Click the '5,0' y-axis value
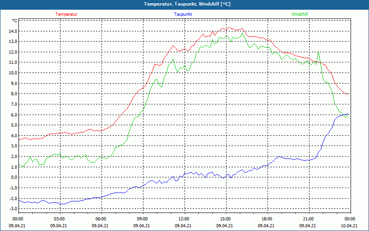The image size is (369, 231). pyautogui.click(x=14, y=125)
